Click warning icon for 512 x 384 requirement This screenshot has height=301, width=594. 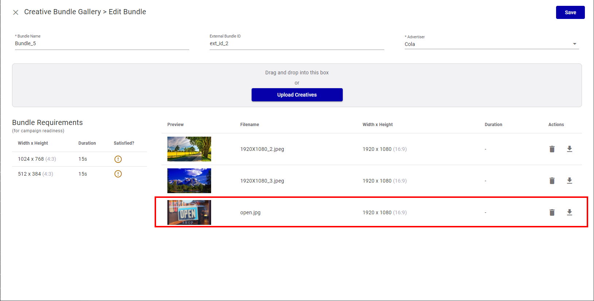coord(118,174)
